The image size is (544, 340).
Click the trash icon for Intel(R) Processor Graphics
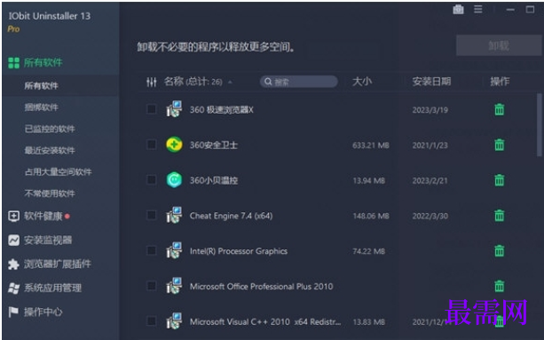(500, 251)
